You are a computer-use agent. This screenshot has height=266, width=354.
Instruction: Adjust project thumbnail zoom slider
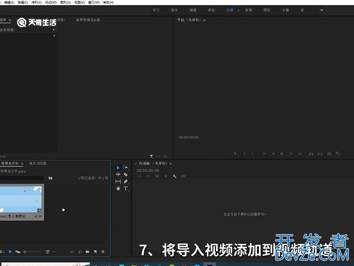click(32, 252)
